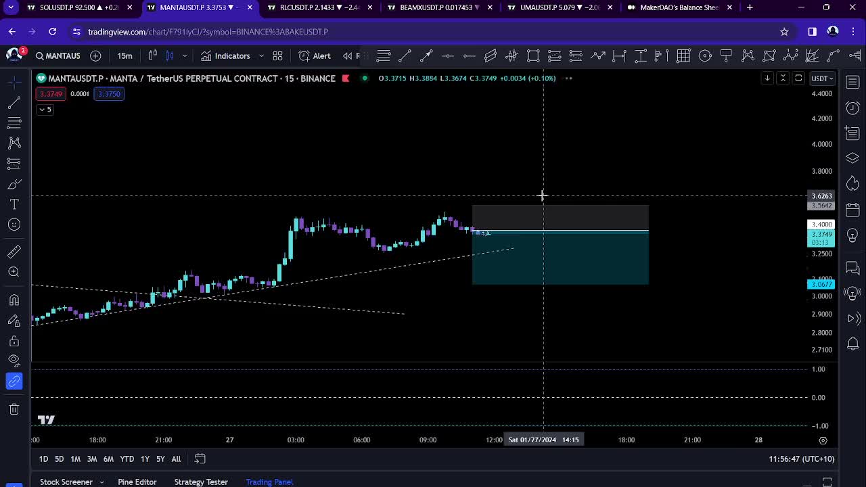This screenshot has width=866, height=487.
Task: Click the red flag next to symbol name
Action: point(346,78)
